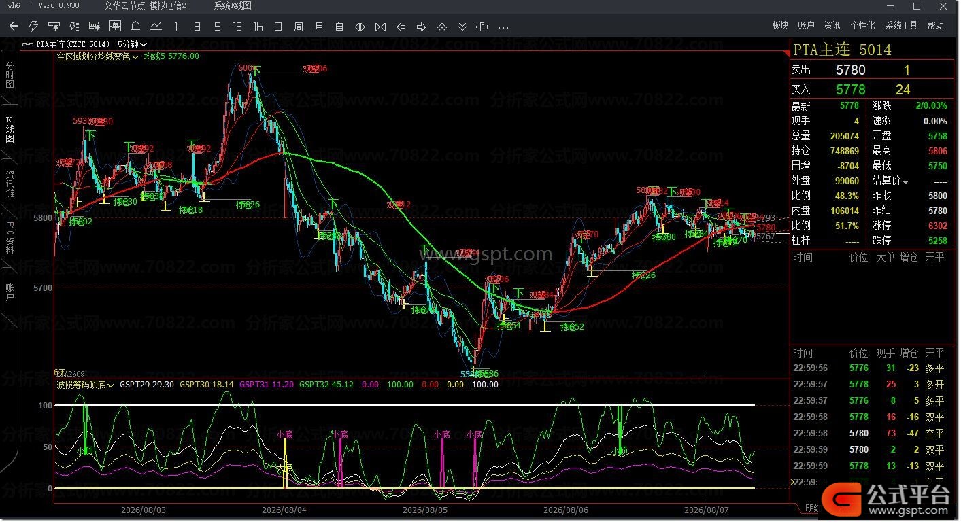Click the 账户 menu button
Viewport: 961px width, 522px height.
click(806, 25)
